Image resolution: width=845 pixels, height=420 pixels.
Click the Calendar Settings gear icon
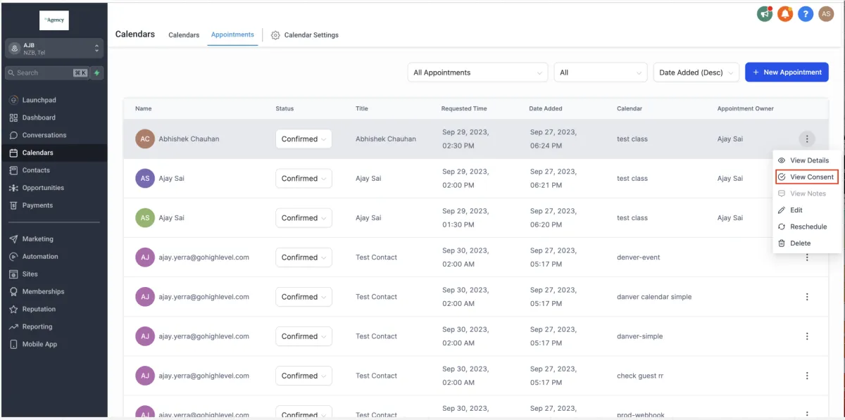(x=275, y=35)
